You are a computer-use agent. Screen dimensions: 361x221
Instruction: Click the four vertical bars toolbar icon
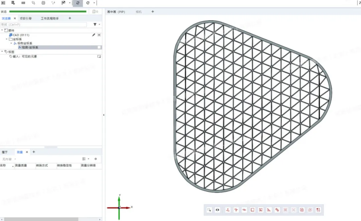(x=23, y=3)
